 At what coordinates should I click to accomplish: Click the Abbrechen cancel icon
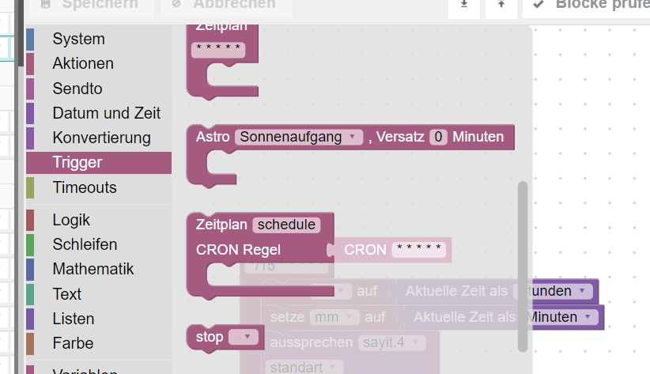(x=176, y=4)
